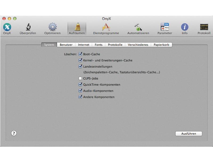Uncheck Andere Komponenten
The width and height of the screenshot is (213, 160).
click(80, 97)
